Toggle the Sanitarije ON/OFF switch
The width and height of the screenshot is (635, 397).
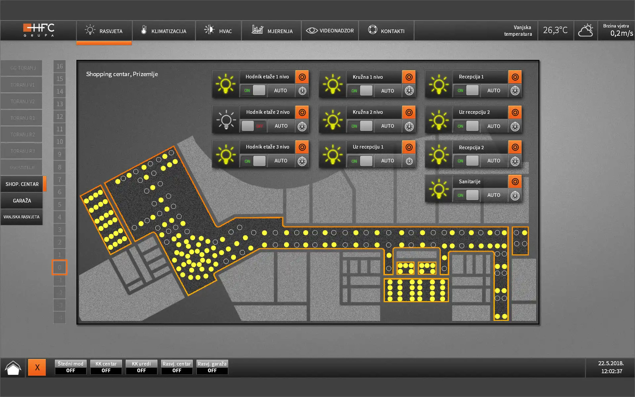(467, 195)
